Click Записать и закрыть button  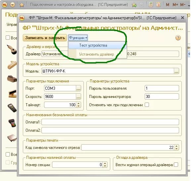coord(45,38)
